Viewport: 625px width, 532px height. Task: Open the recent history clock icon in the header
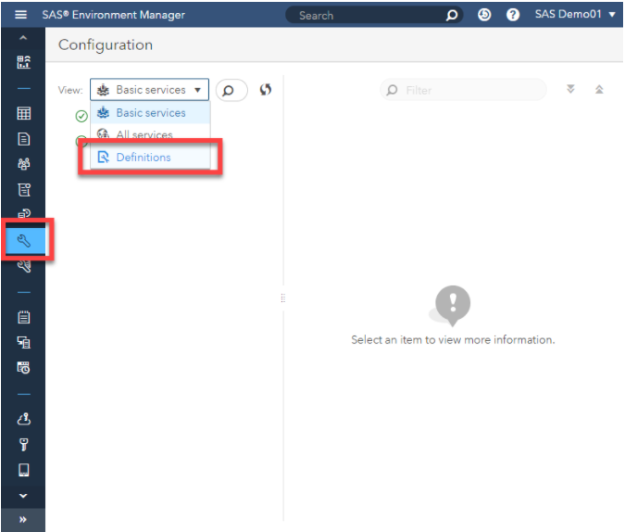point(484,15)
